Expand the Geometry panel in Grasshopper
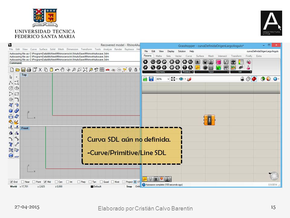This screenshot has width=290, height=218. pos(179,72)
